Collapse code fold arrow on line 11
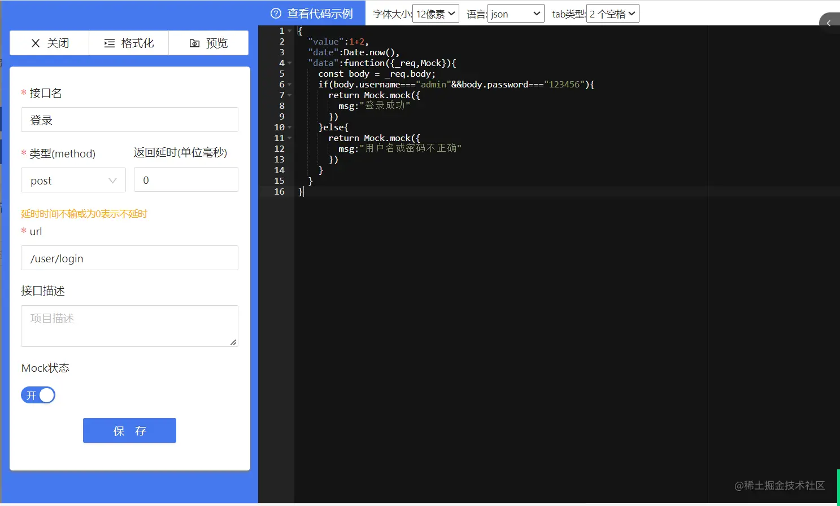 coord(290,138)
